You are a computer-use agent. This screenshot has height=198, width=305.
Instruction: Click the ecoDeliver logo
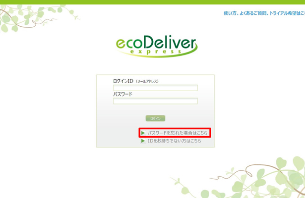(157, 46)
